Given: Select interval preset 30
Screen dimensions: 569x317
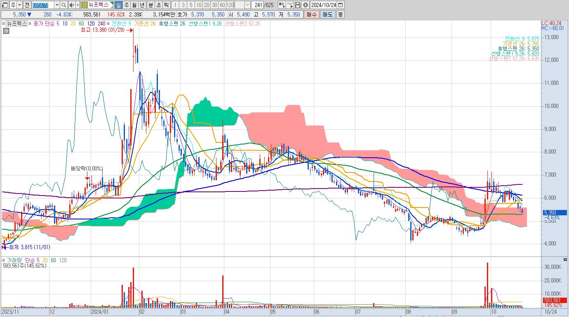Looking at the screenshot, I should pos(214,5).
